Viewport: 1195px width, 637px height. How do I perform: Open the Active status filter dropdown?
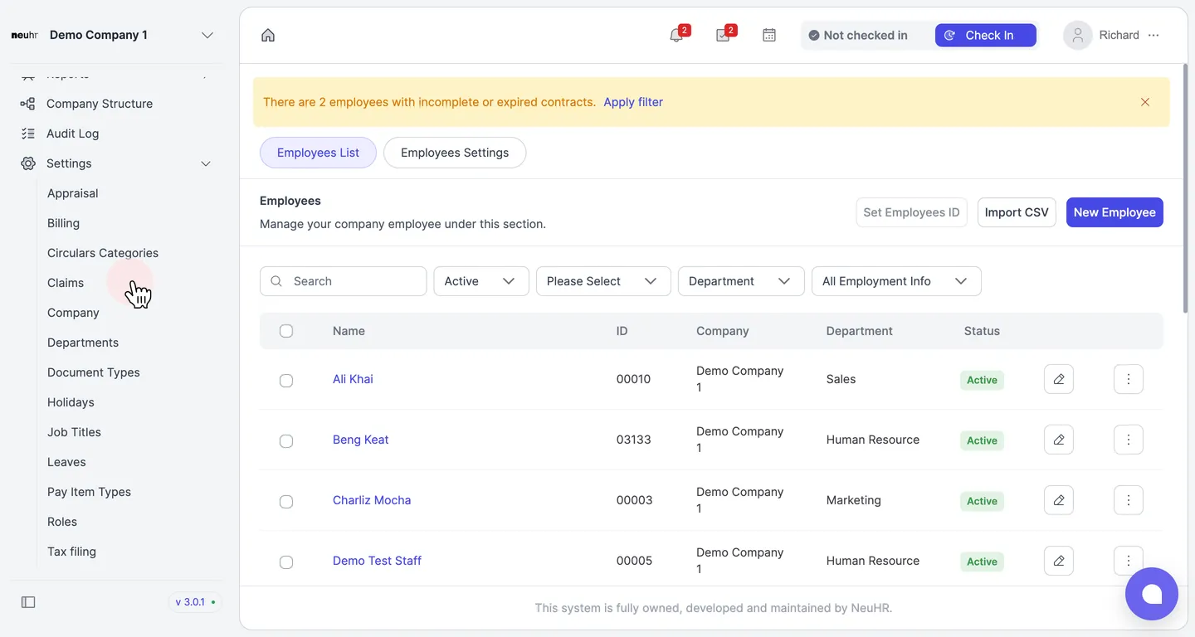click(481, 281)
